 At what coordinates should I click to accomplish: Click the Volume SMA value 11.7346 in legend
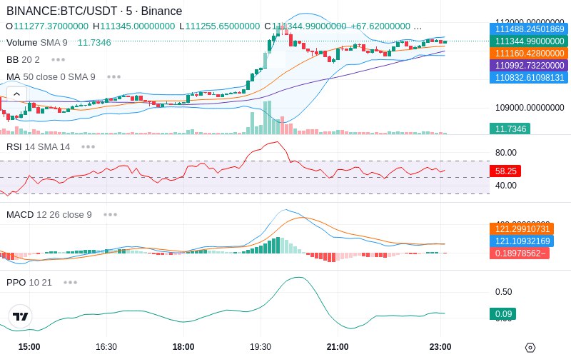[94, 43]
